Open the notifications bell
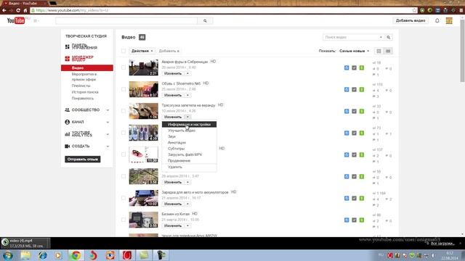Image resolution: width=465 pixels, height=261 pixels. point(437,20)
